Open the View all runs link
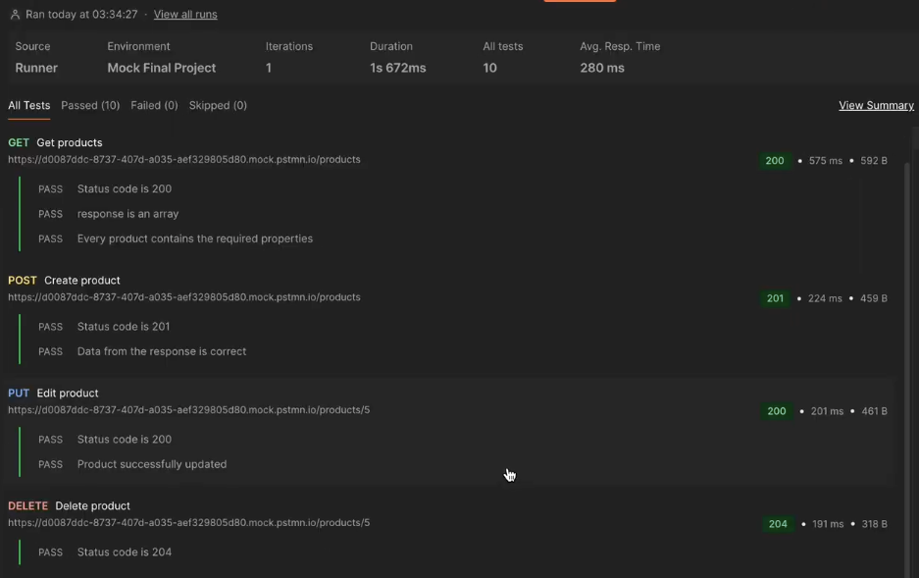This screenshot has height=578, width=919. coord(185,14)
